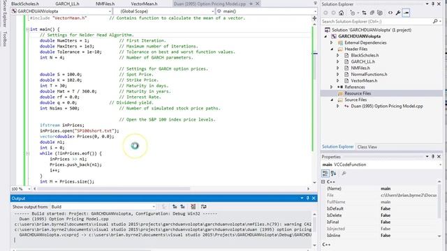Select the IsInline property row
The image size is (447, 251).
[x=382, y=236]
